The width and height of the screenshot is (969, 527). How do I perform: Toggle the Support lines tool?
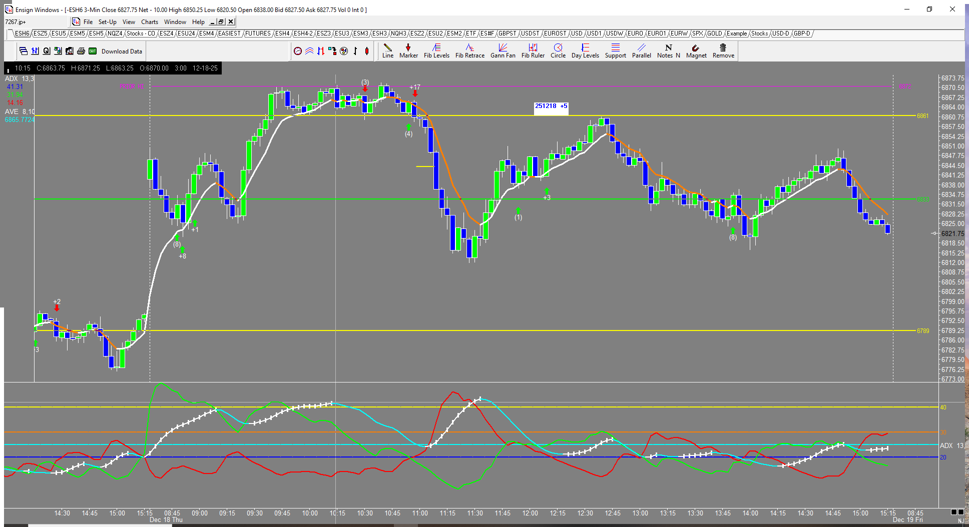coord(615,50)
